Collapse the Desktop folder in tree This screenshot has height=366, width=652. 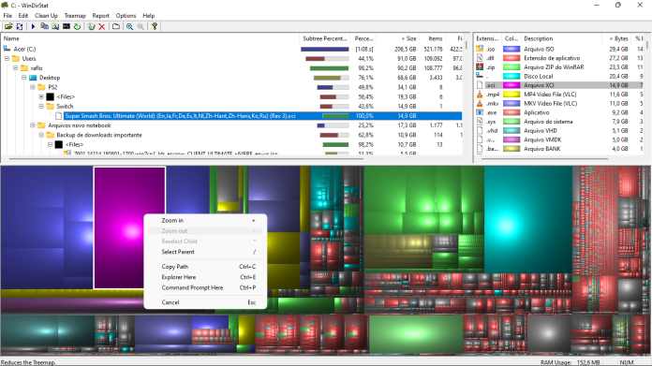coord(23,78)
